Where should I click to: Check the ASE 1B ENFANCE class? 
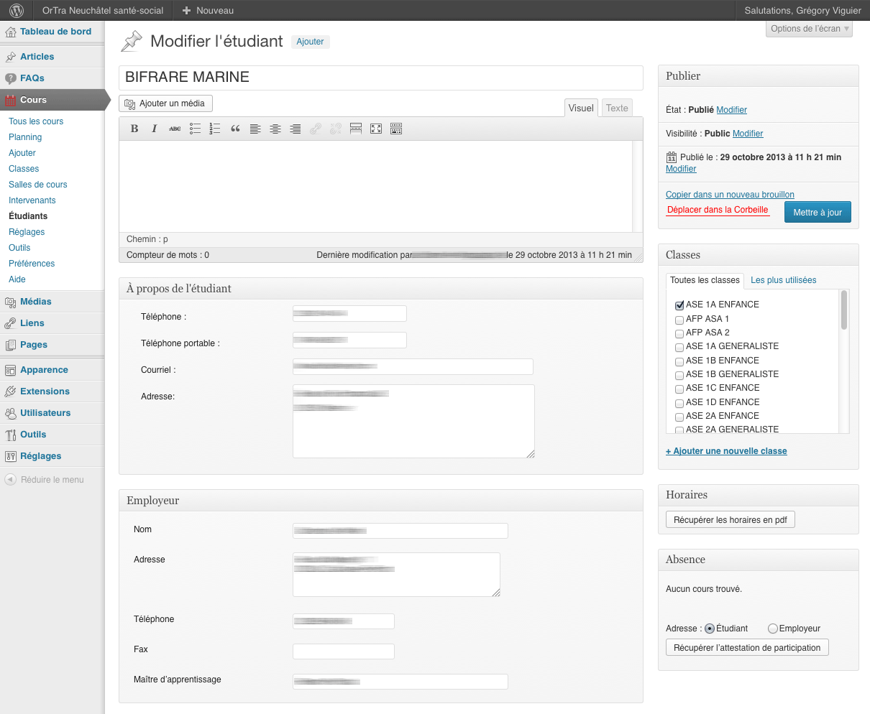pyautogui.click(x=679, y=361)
